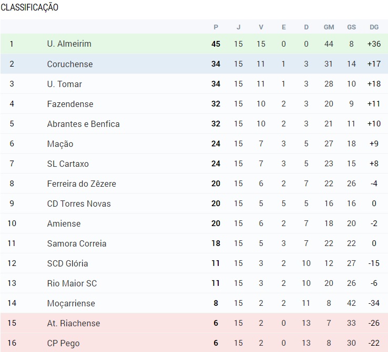Select Fazendense in the standings

[69, 104]
